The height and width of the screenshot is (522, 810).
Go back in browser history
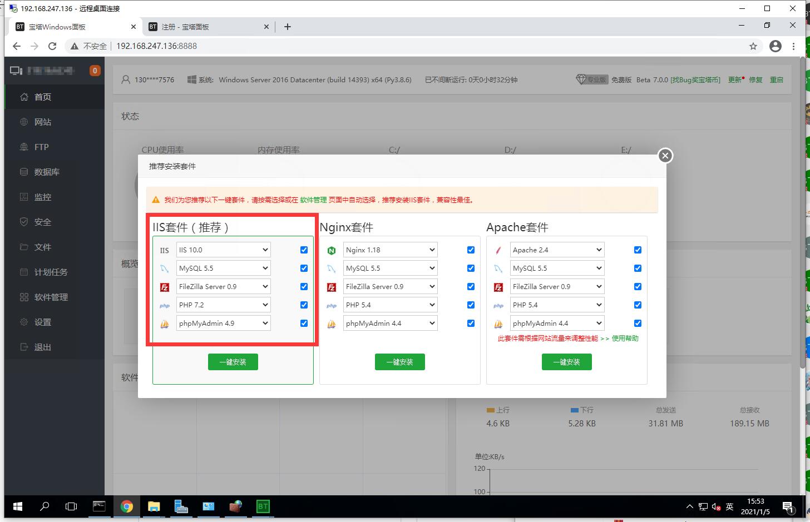pos(17,46)
